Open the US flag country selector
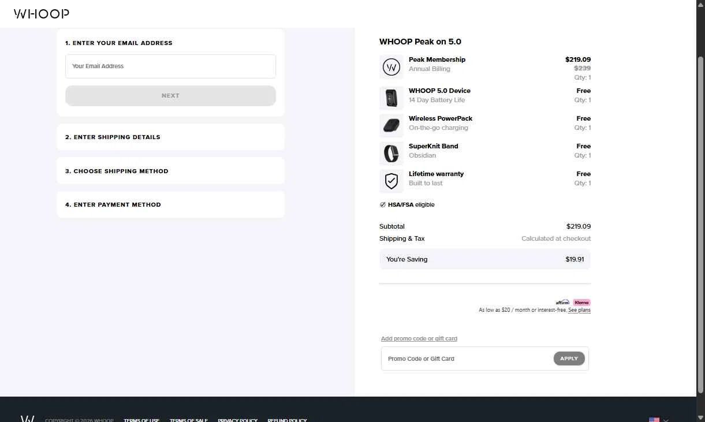The image size is (705, 422). click(x=659, y=420)
